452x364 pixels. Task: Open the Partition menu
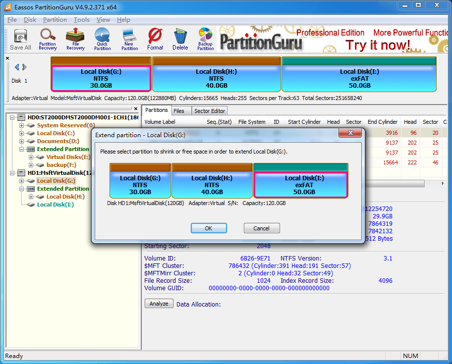(x=55, y=20)
